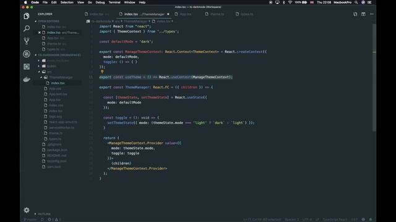
Task: Click the TypeScript React language mode in the status bar
Action: (x=335, y=220)
